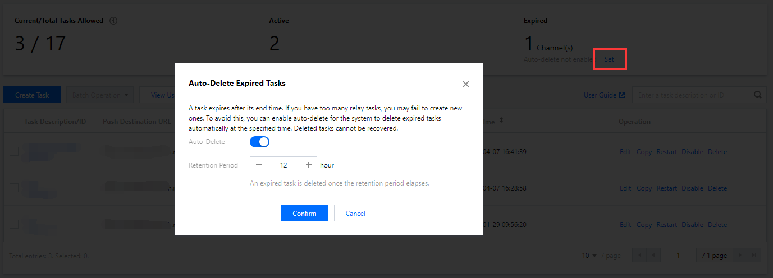This screenshot has width=773, height=278.
Task: Close the Auto-Delete Expired Tasks dialog
Action: click(465, 84)
